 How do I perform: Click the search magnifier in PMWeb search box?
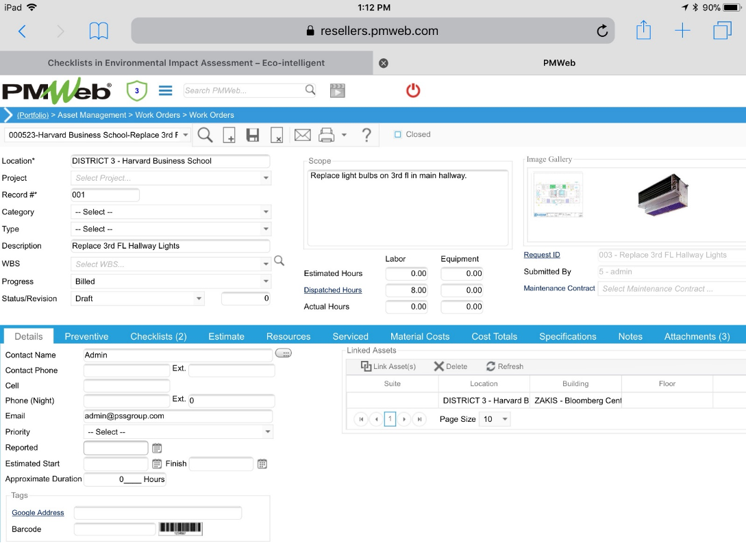310,90
